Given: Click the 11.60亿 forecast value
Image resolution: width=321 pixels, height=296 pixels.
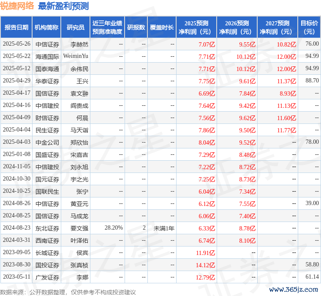Looking at the screenshot, I should click(x=286, y=118).
